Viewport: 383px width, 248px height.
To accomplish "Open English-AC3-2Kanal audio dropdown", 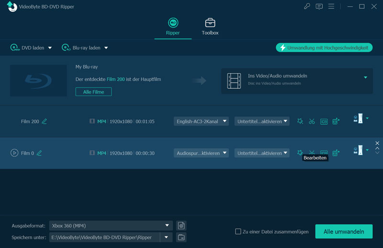I will coord(201,121).
